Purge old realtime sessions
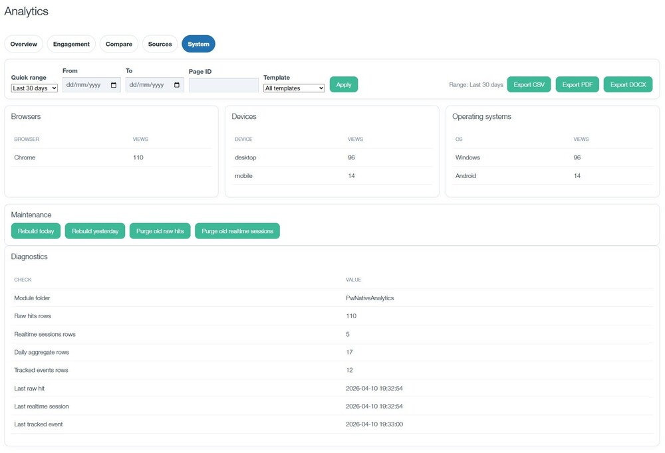The height and width of the screenshot is (453, 665). 237,231
